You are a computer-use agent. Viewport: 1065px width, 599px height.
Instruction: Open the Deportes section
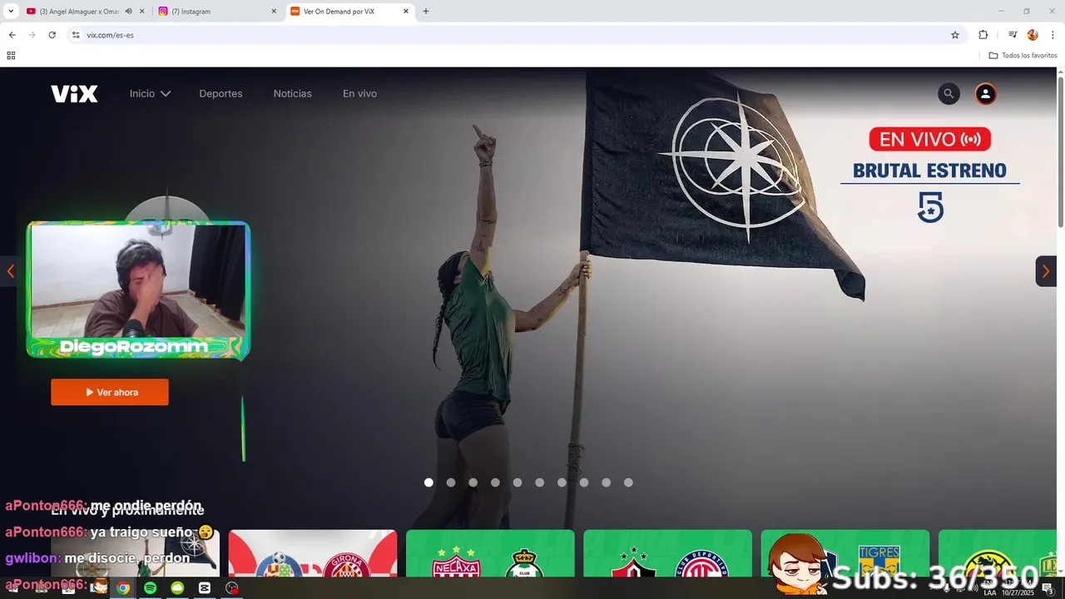pyautogui.click(x=220, y=94)
